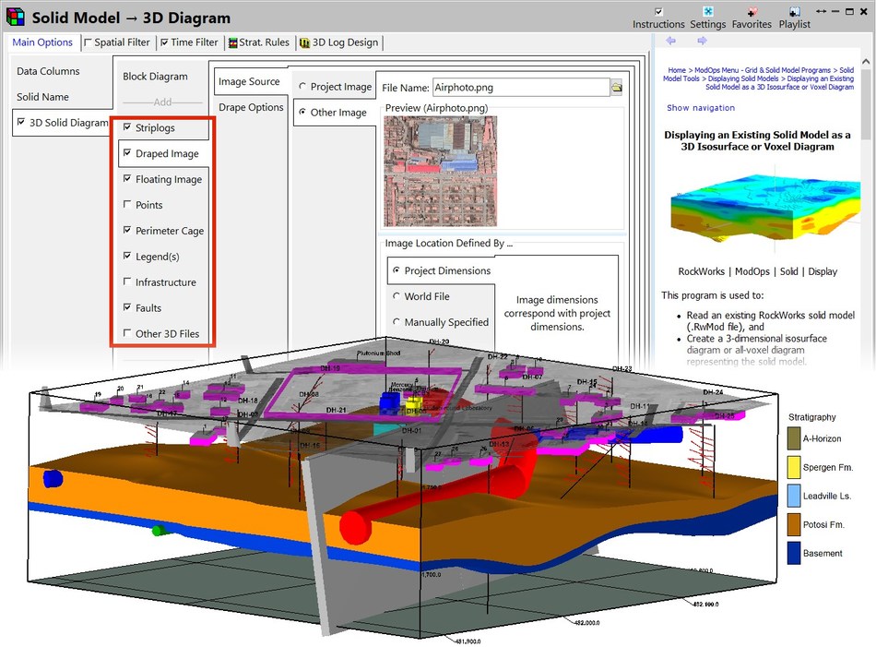This screenshot has width=876, height=647.
Task: Open the Playlist panel icon
Action: pos(795,11)
